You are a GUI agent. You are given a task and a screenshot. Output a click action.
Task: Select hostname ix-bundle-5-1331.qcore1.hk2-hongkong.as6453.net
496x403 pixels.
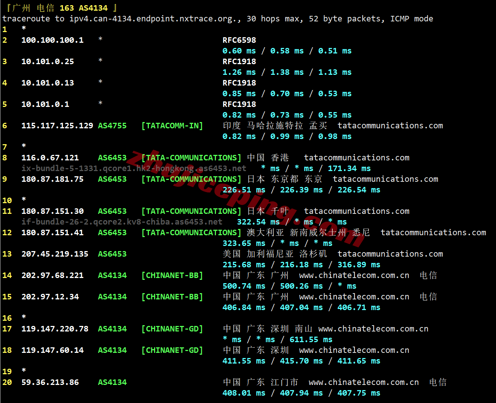coord(134,169)
